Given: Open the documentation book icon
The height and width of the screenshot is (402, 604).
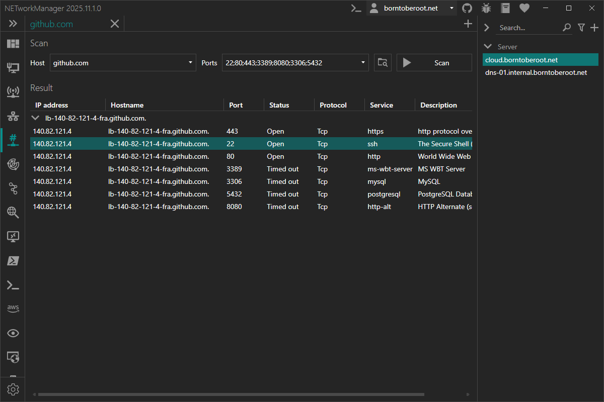Looking at the screenshot, I should click(505, 8).
